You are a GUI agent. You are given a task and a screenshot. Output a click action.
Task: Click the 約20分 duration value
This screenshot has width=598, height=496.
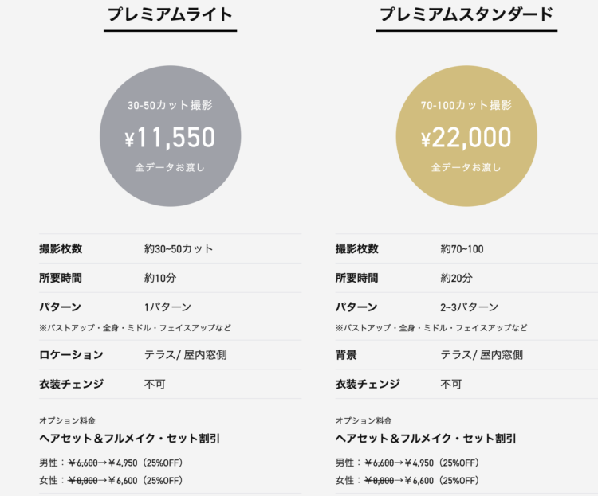(457, 278)
